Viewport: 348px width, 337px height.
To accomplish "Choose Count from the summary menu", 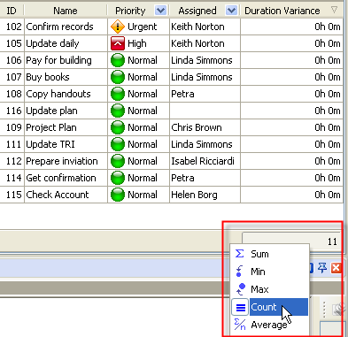I will coord(270,307).
